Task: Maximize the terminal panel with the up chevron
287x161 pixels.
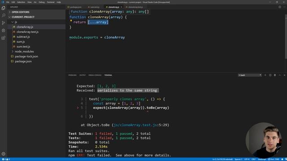Action: tap(280, 75)
